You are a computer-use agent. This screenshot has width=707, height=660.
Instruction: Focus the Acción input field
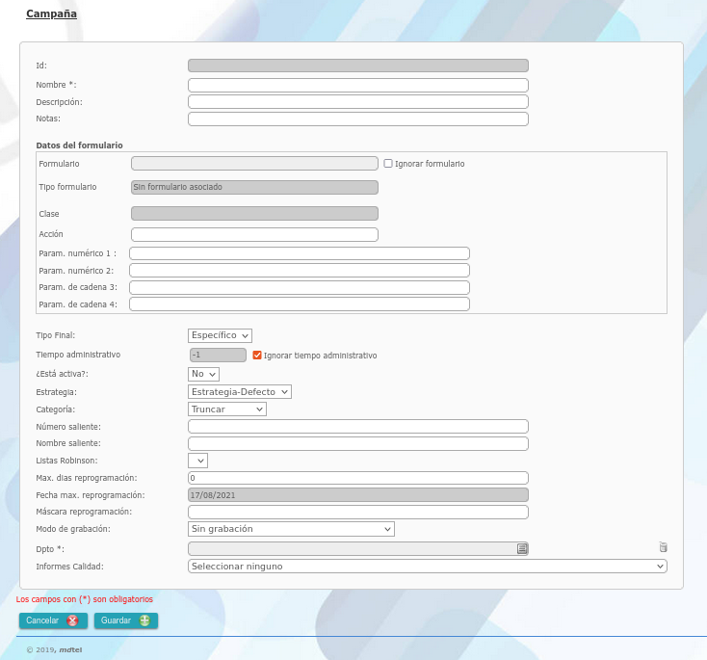coord(254,234)
